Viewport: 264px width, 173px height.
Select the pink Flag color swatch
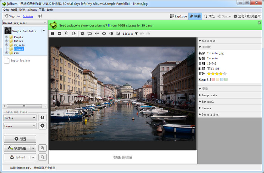[x=213, y=79]
